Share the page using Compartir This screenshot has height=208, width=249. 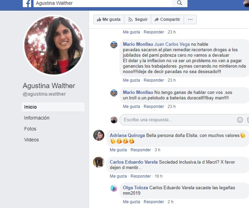[167, 19]
